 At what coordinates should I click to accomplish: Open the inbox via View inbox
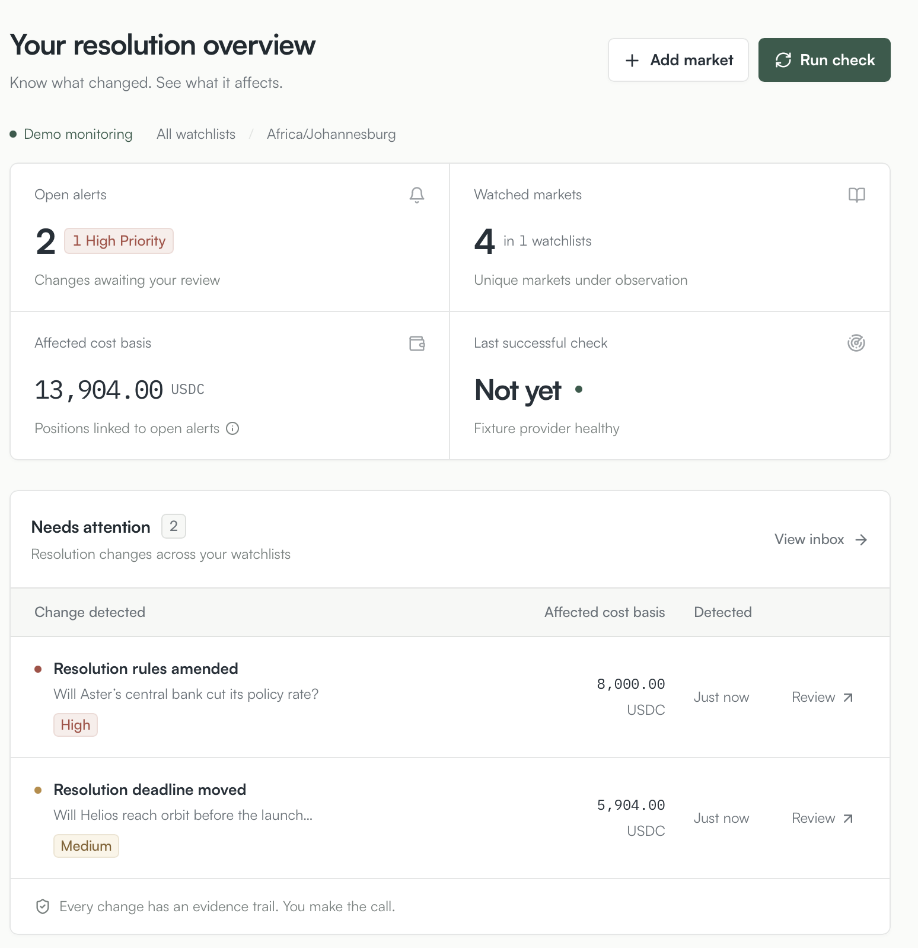click(821, 539)
